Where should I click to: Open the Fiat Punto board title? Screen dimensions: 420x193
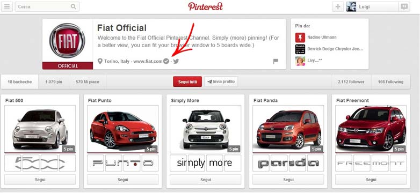click(100, 100)
